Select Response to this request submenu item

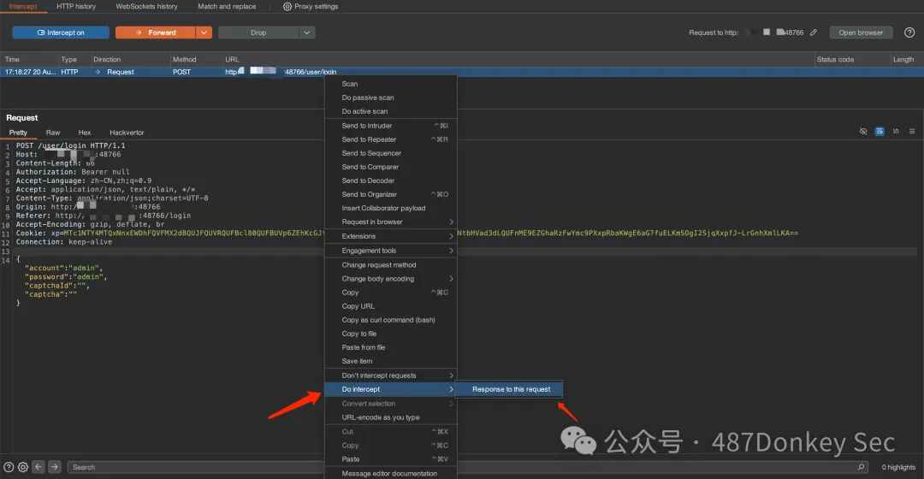click(512, 389)
